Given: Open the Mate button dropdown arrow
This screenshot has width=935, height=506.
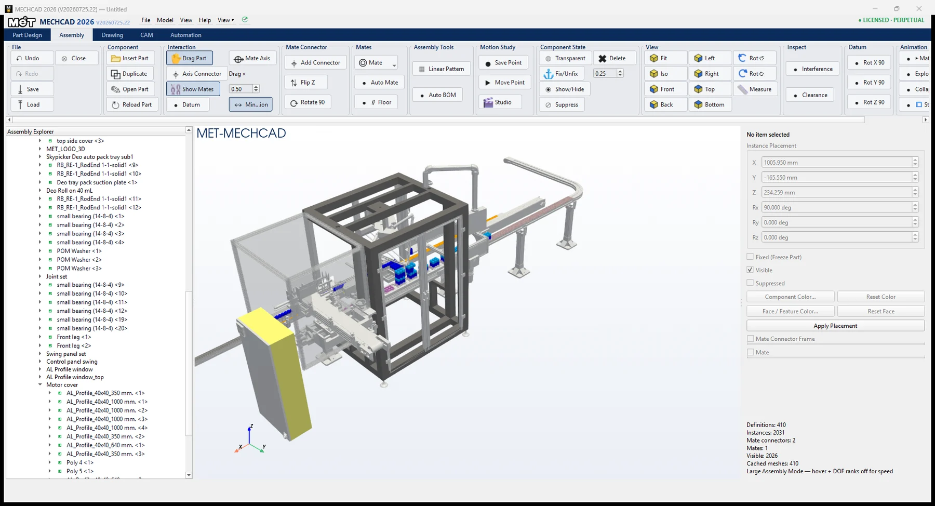Looking at the screenshot, I should coord(394,65).
